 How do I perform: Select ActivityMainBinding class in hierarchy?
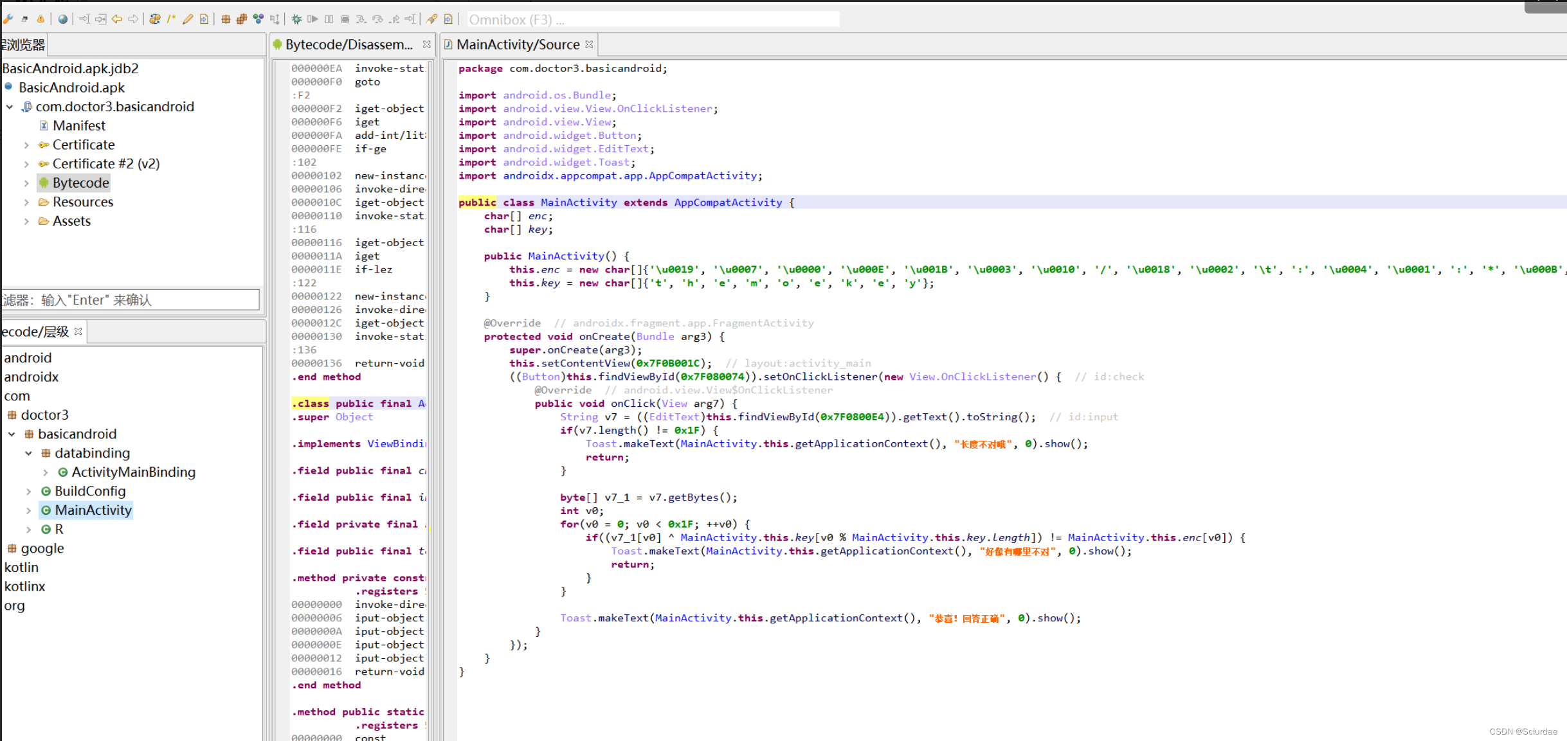133,472
